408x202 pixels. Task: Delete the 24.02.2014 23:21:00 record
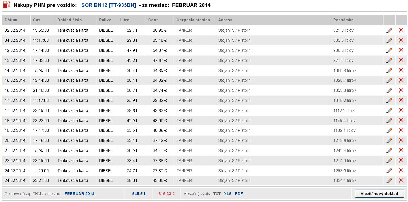[401, 180]
